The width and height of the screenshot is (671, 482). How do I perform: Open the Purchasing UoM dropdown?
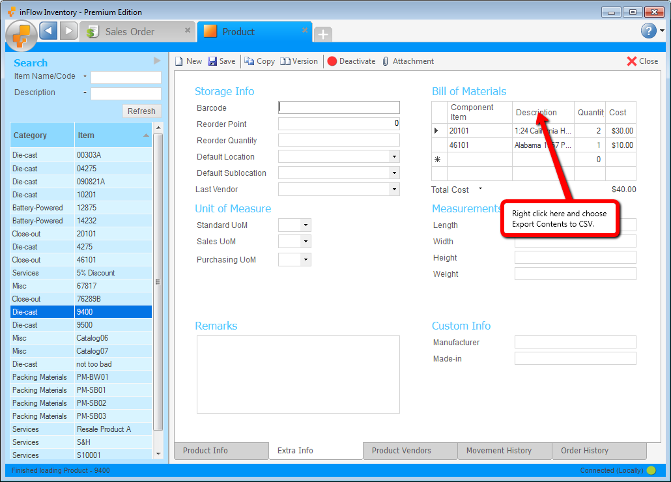[x=306, y=260]
